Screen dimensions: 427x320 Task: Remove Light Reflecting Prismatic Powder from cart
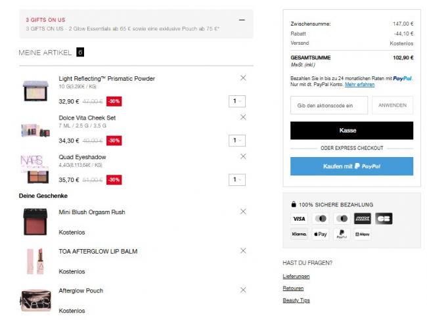tap(243, 78)
